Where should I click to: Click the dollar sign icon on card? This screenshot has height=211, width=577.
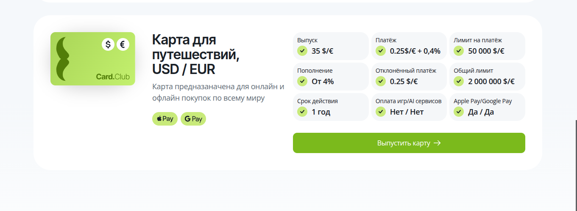click(108, 44)
